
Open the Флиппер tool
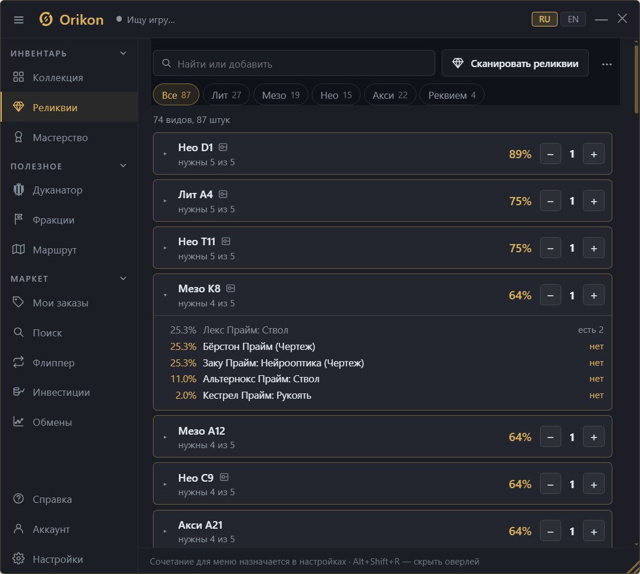coord(69,363)
